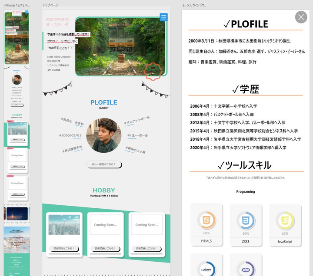313x276 pixels.
Task: Select the iPhone 12/12 P... artboard label
Action: click(x=17, y=5)
